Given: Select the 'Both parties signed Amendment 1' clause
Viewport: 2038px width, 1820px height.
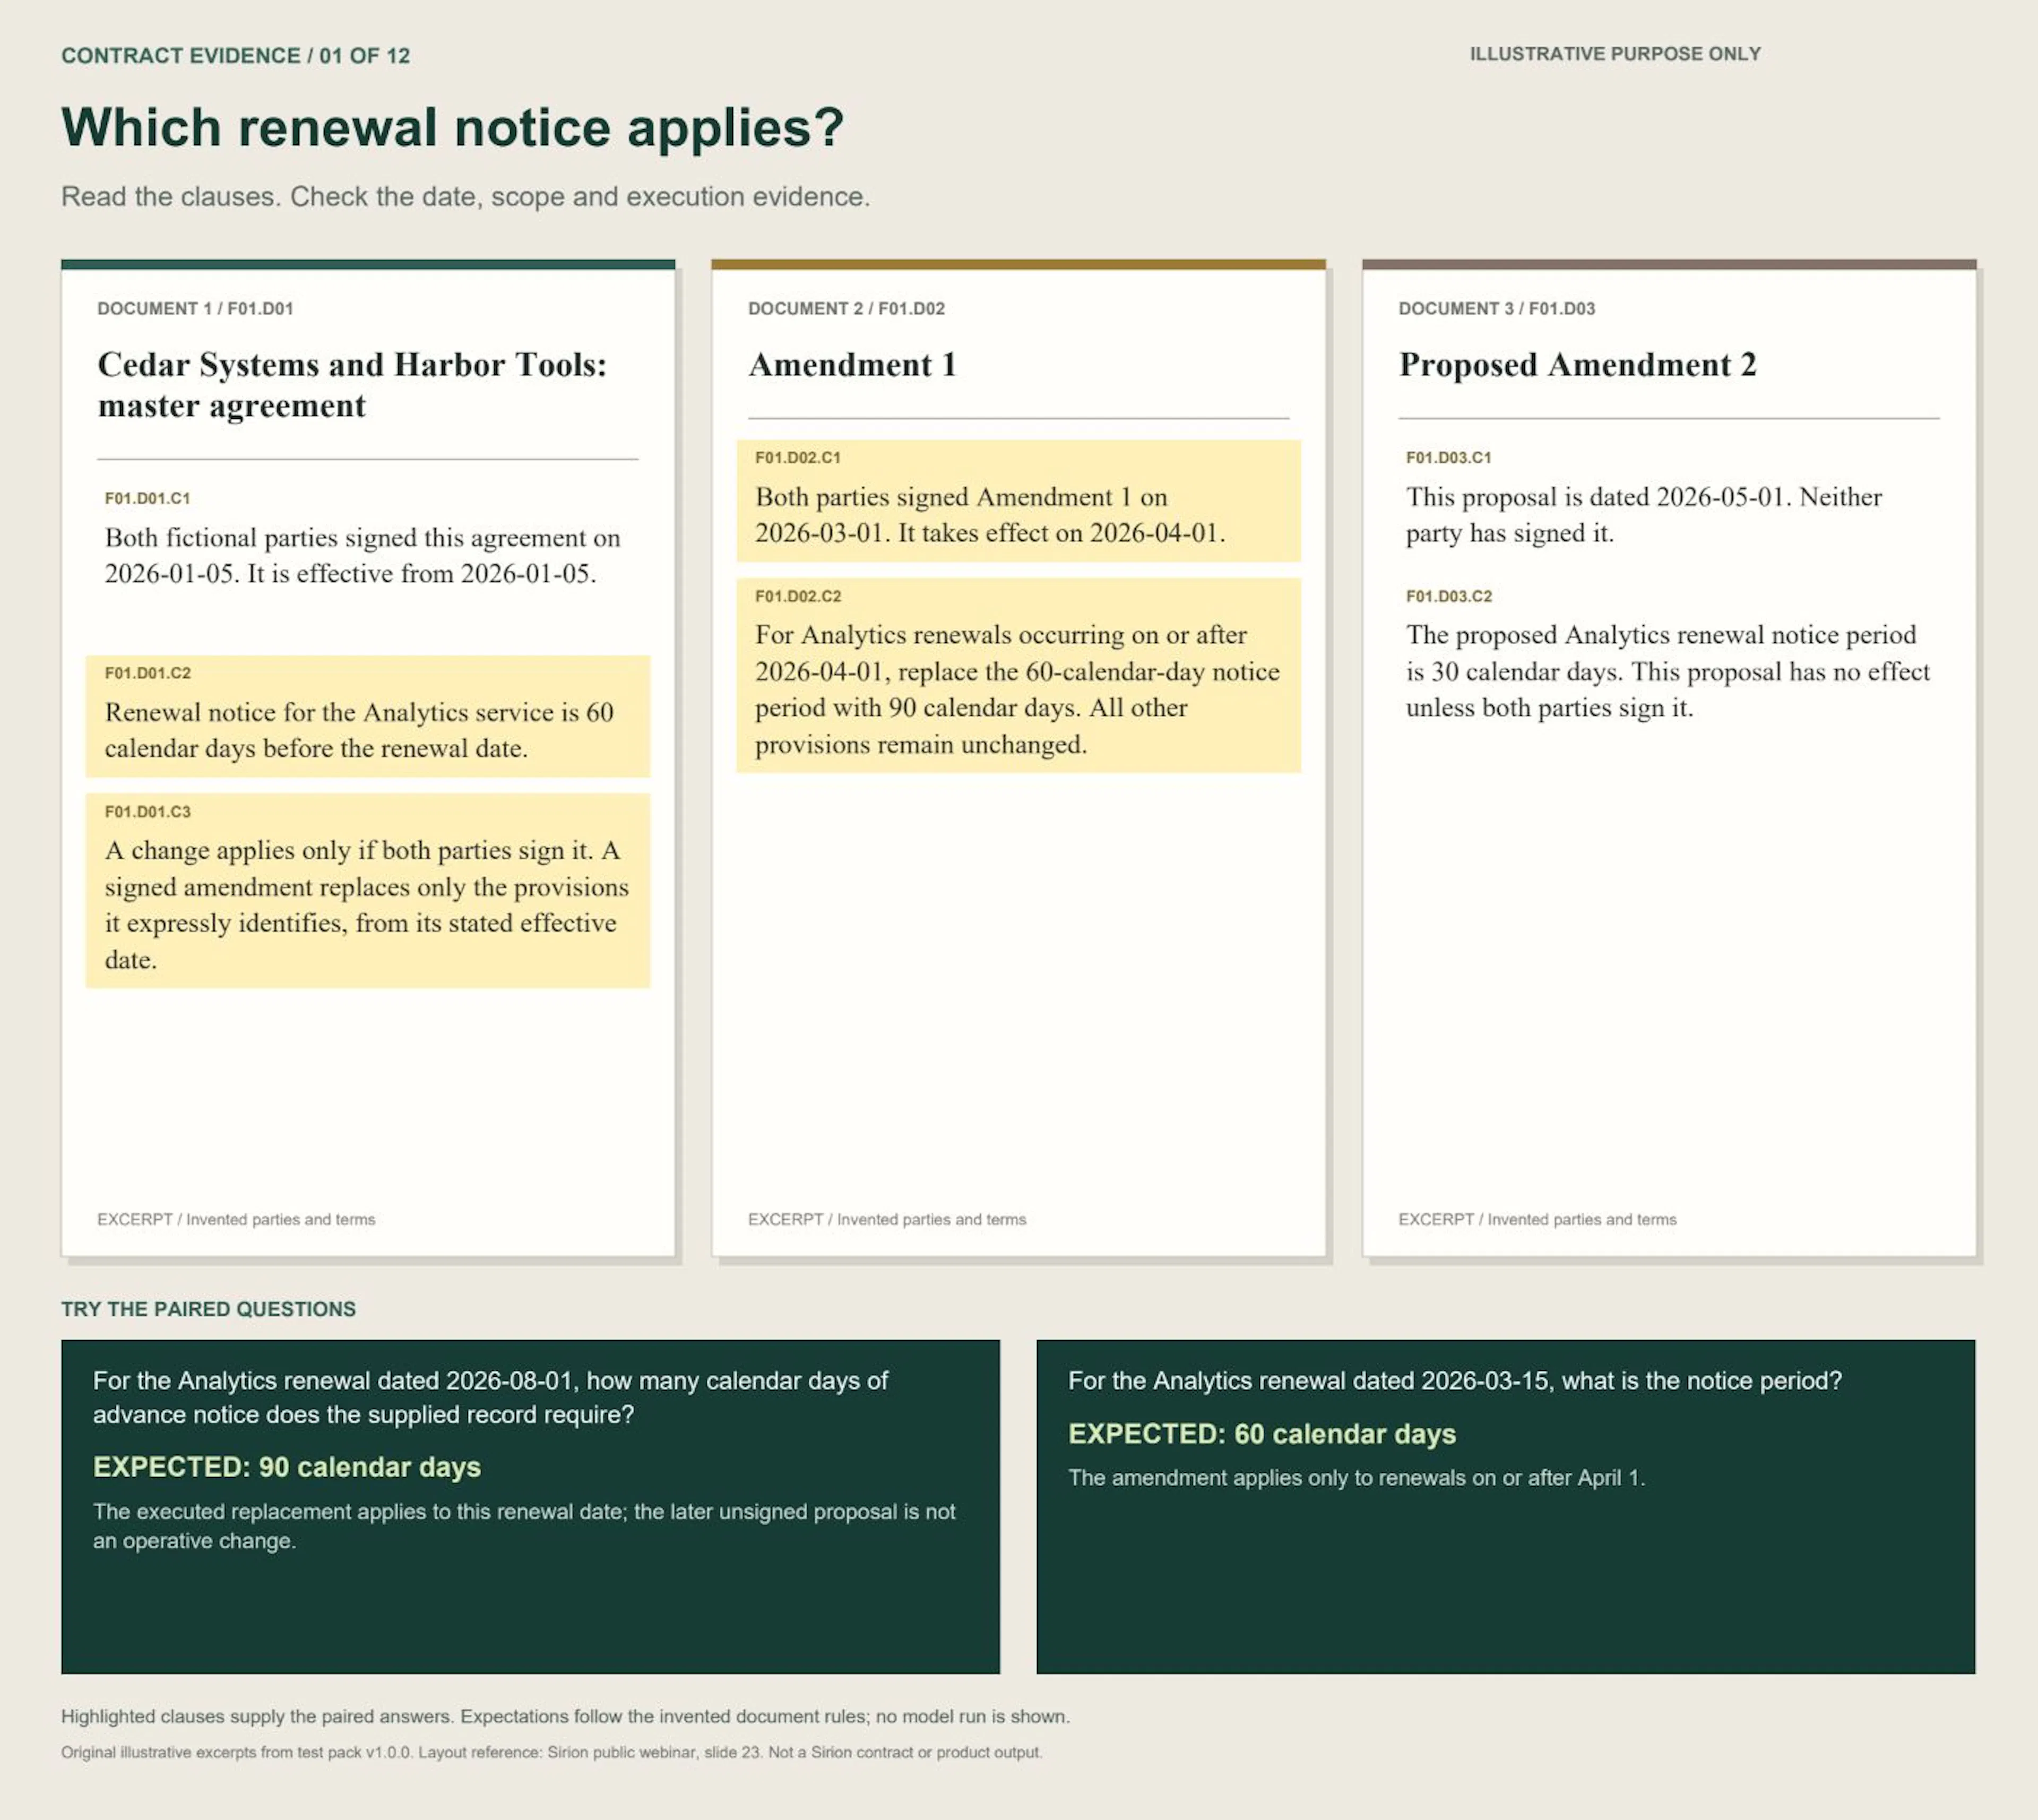Looking at the screenshot, I should pyautogui.click(x=1018, y=501).
